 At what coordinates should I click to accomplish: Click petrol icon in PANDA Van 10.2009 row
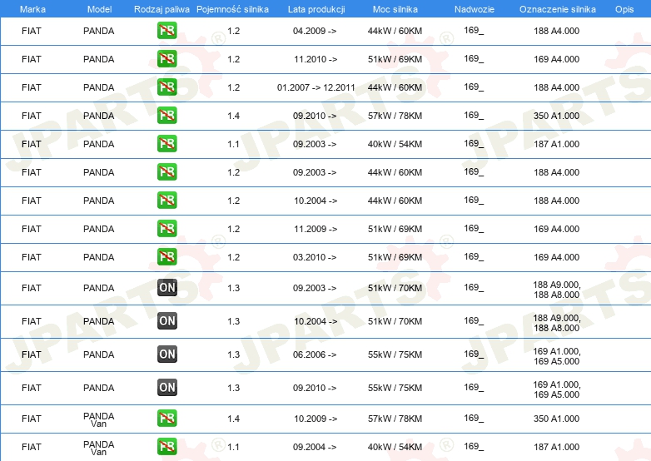pos(166,419)
